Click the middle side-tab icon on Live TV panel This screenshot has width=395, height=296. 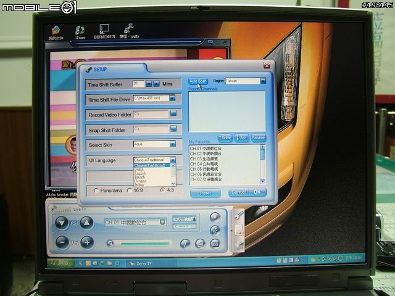[239, 229]
